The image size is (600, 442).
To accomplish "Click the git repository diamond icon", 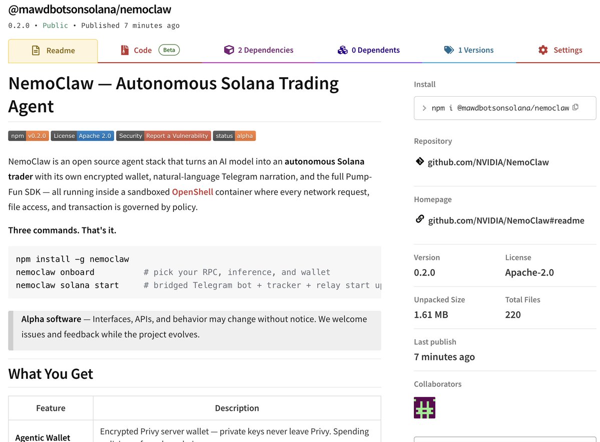I will point(420,161).
